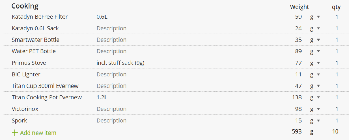
Task: Edit the 138 weight of Titan Cooking Pot
Action: coord(297,97)
